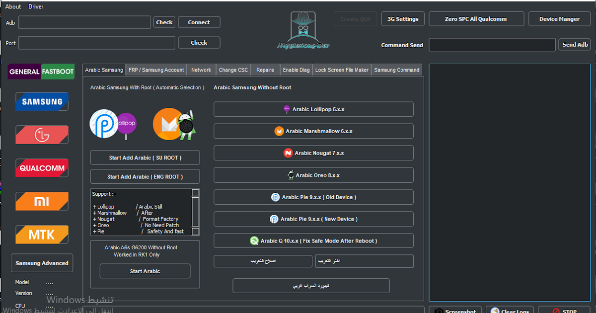Open the Network tab
This screenshot has height=313, width=596.
201,70
